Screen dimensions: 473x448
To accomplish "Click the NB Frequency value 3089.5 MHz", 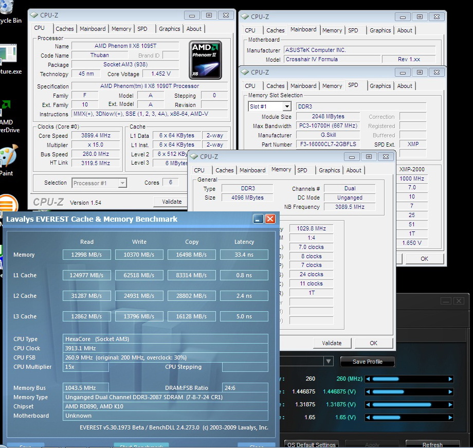I will 350,207.
